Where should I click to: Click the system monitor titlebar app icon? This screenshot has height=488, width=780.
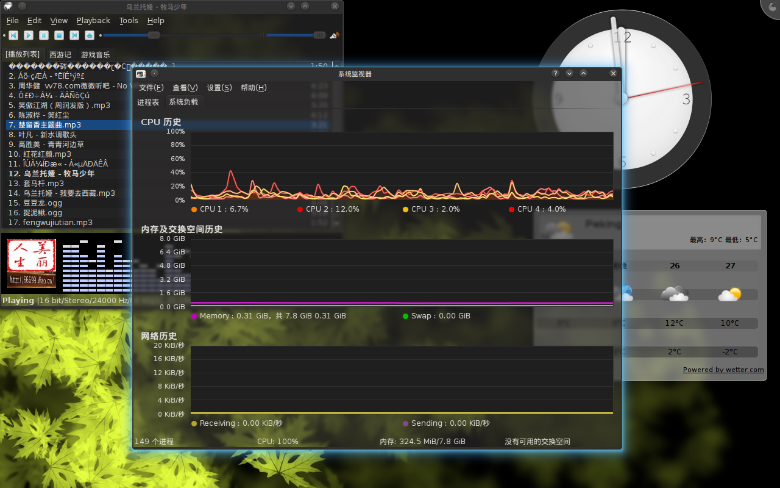point(141,74)
